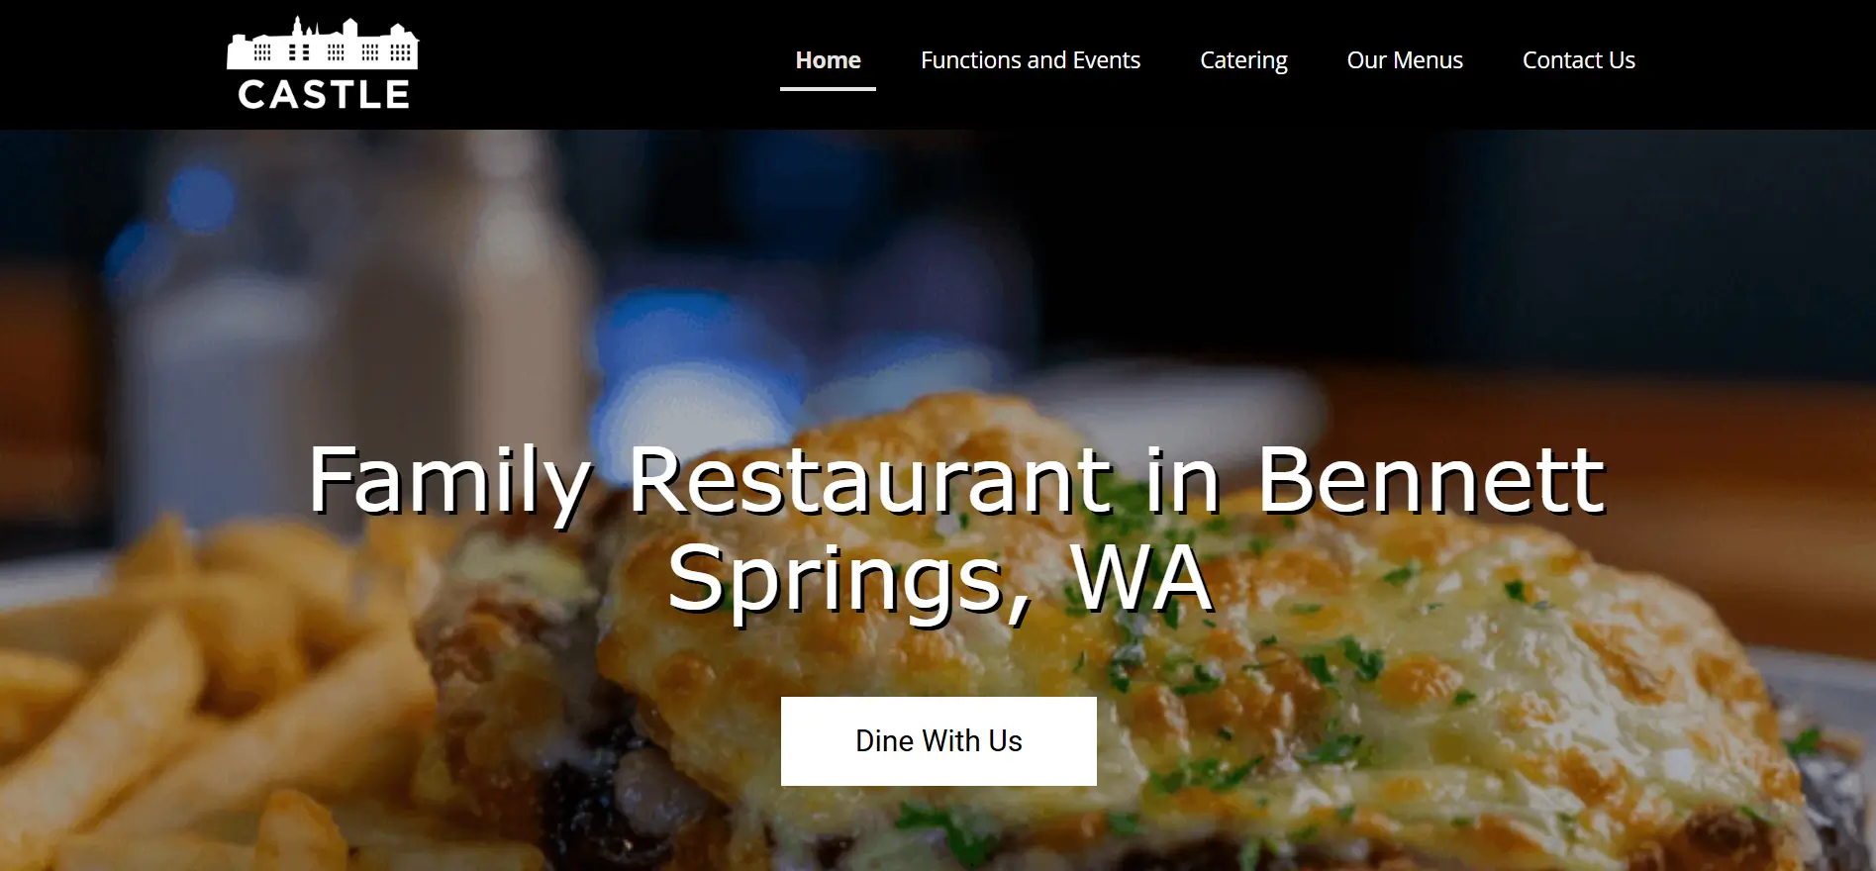Go to the Home page tab

(828, 60)
